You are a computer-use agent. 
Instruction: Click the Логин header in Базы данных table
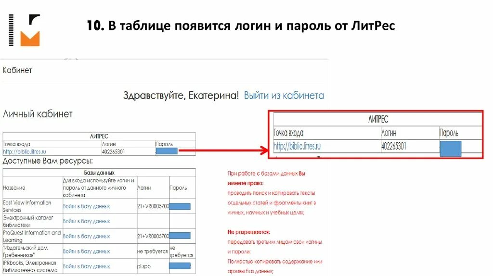pos(144,188)
